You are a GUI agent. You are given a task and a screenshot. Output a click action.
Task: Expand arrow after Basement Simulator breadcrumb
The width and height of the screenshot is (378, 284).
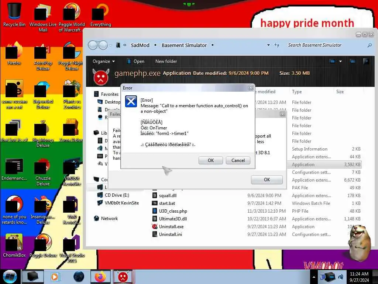click(212, 45)
